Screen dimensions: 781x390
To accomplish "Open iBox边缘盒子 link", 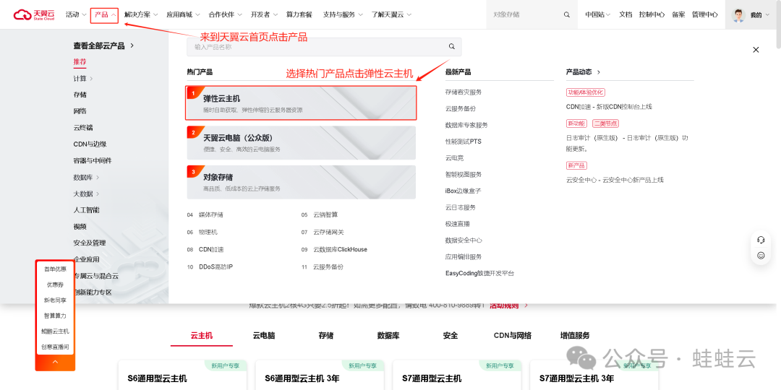I will coord(464,191).
